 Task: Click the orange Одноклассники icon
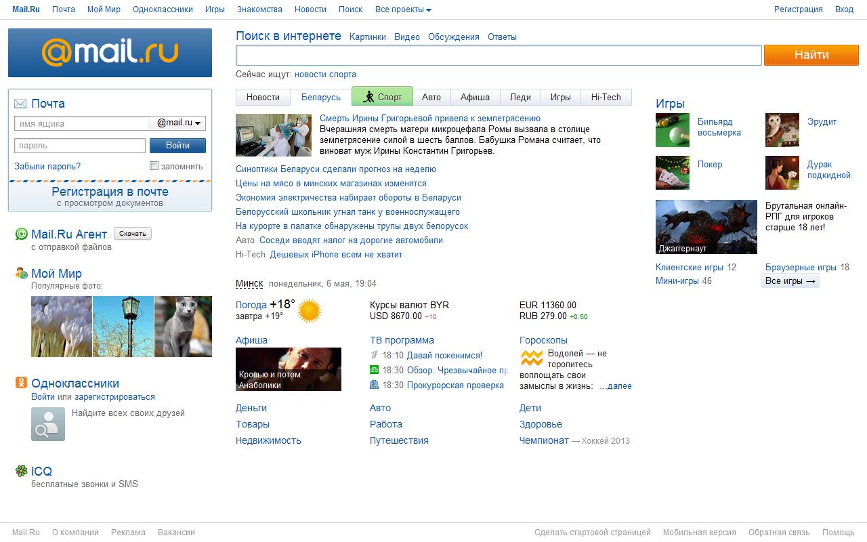[x=22, y=383]
